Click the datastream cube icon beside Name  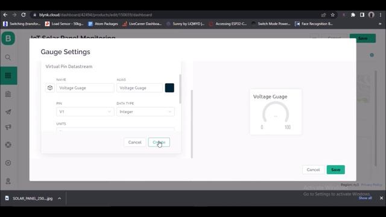[50, 88]
